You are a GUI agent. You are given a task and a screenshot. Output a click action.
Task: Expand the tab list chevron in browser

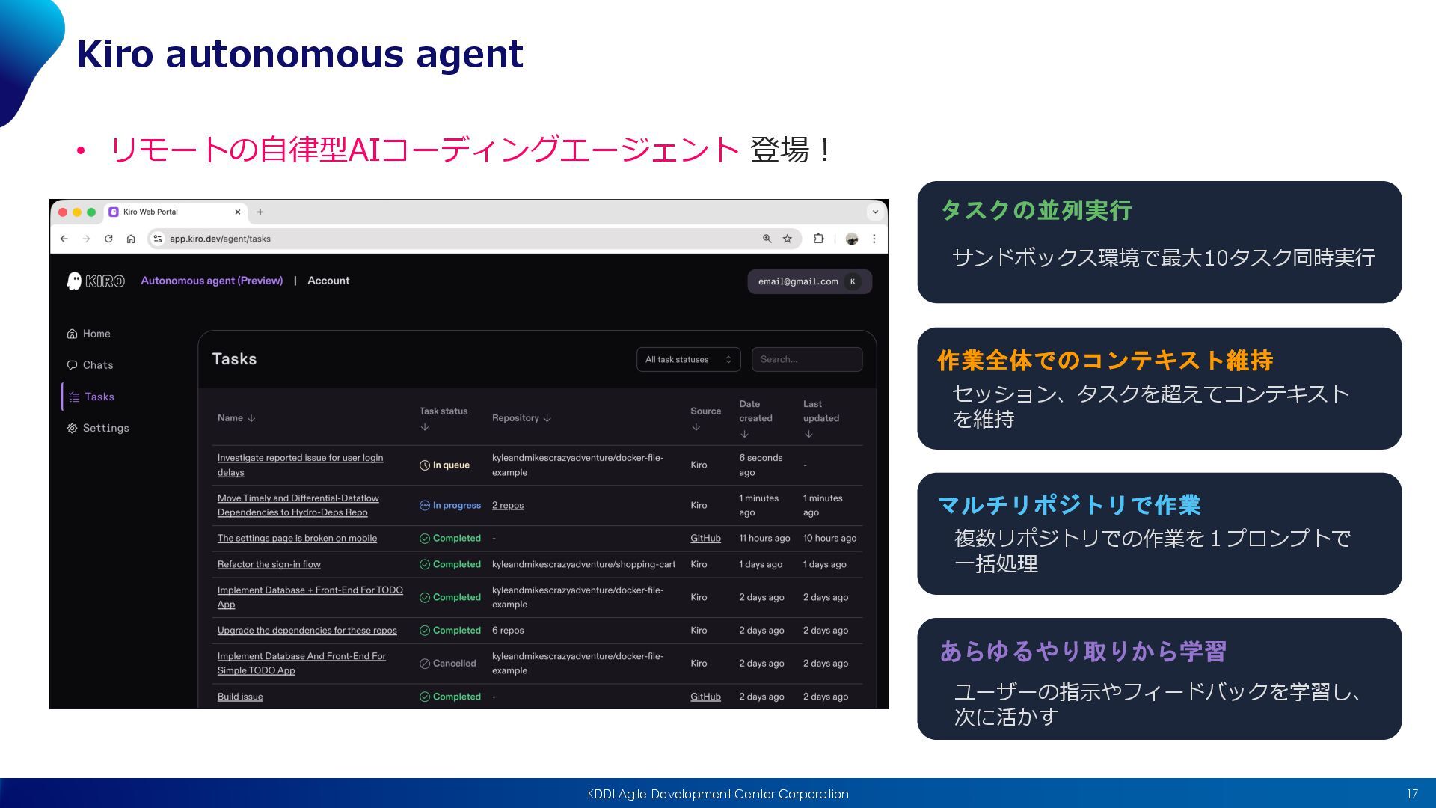(x=875, y=212)
